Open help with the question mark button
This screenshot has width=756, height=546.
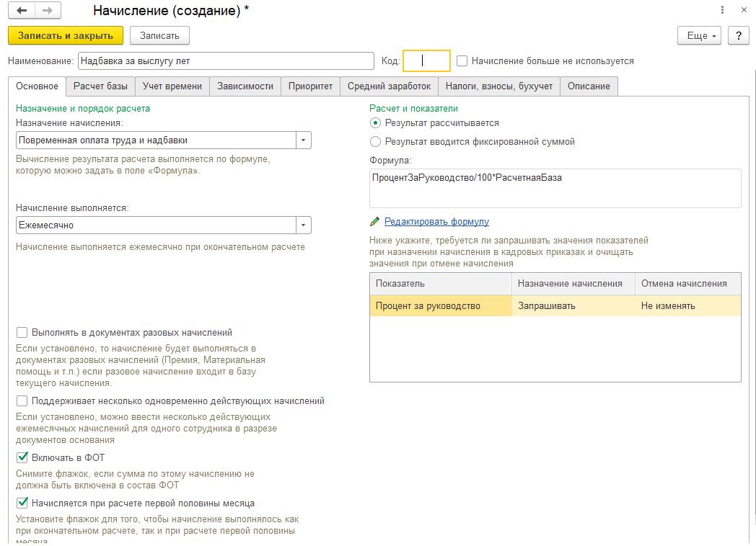click(x=738, y=35)
